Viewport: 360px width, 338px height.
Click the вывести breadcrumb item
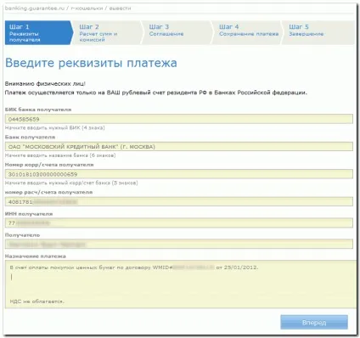tap(120, 8)
